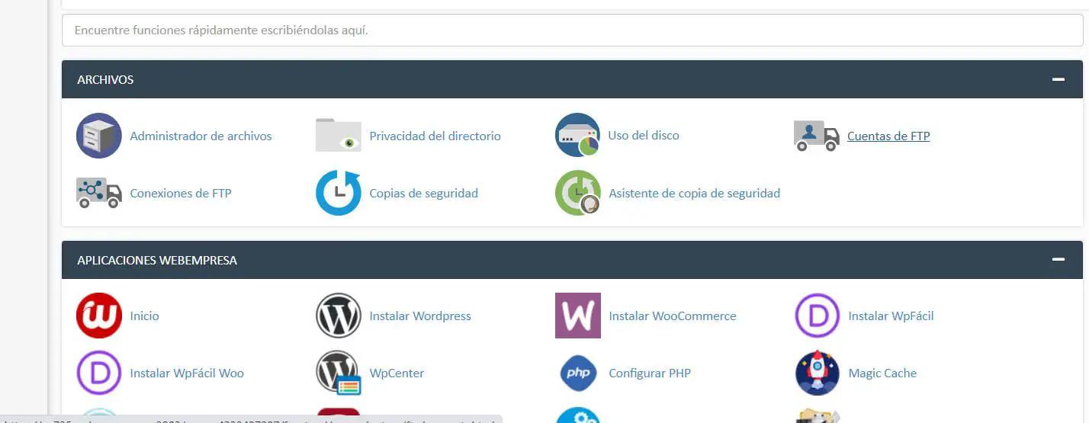Open the Uso del disco icon
1089x423 pixels.
pyautogui.click(x=577, y=135)
